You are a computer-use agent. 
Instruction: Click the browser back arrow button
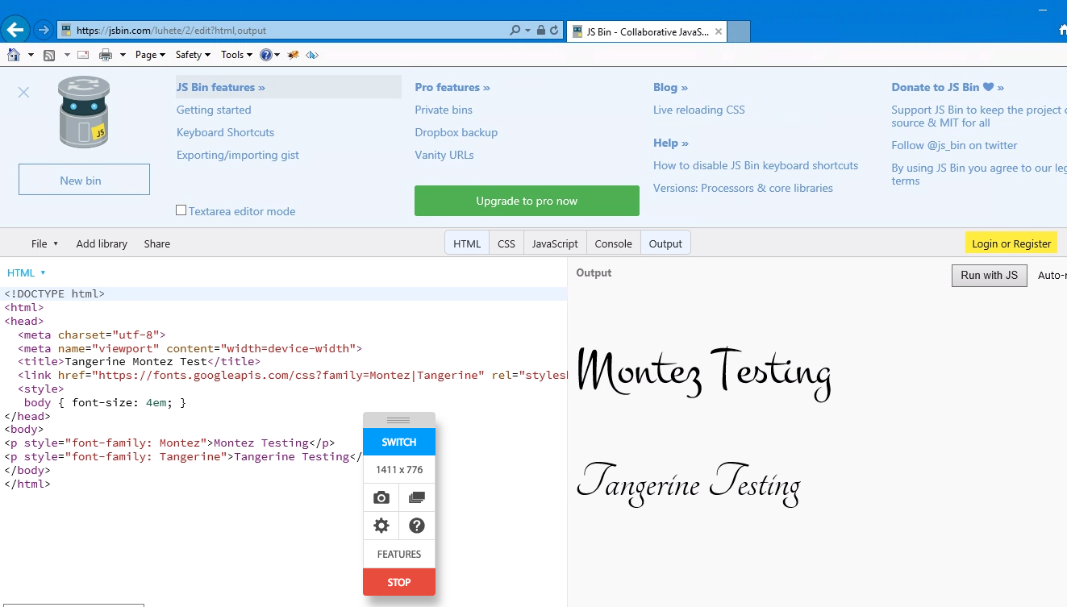click(16, 30)
